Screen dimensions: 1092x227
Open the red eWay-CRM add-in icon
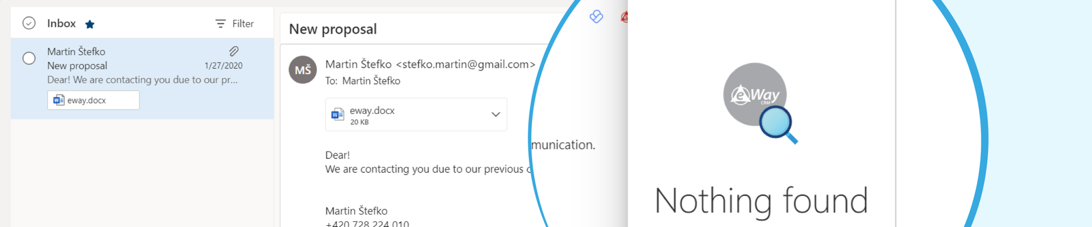tap(624, 17)
